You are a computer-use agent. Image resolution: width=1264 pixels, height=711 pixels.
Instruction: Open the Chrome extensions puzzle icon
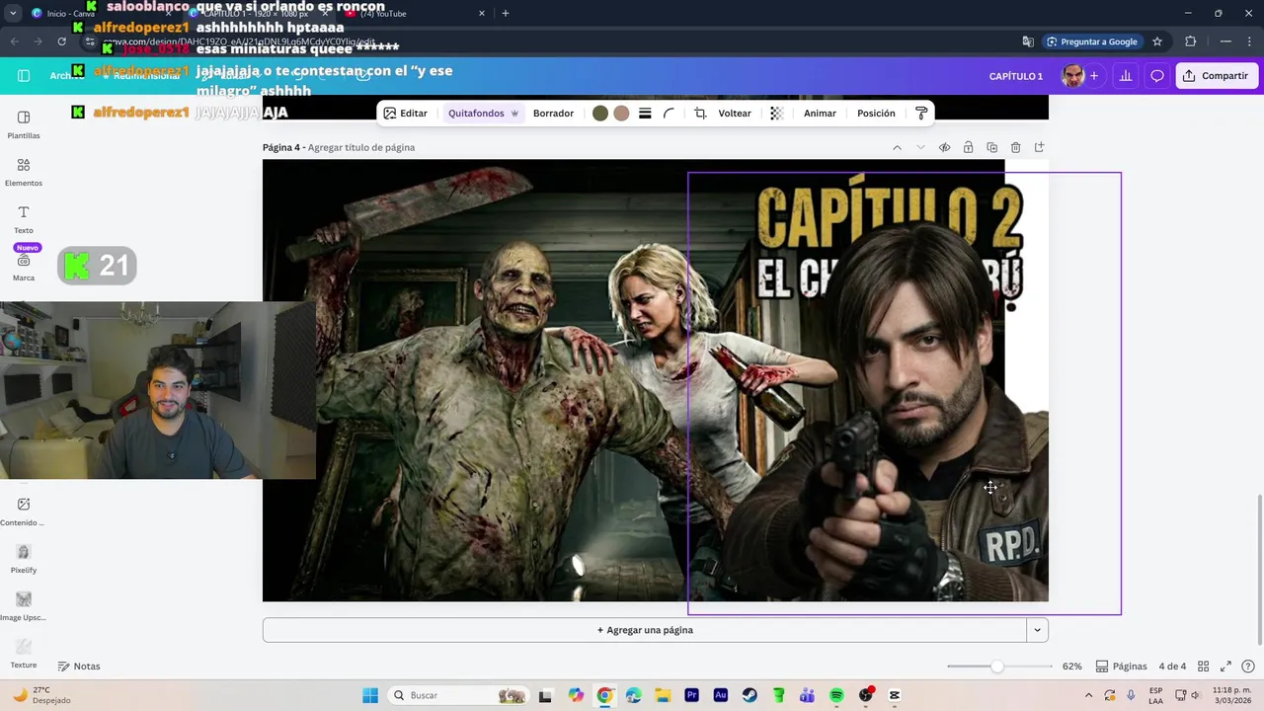point(1190,41)
